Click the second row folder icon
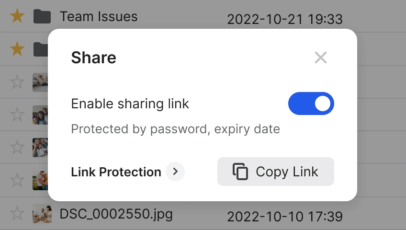406x230 pixels. click(41, 49)
